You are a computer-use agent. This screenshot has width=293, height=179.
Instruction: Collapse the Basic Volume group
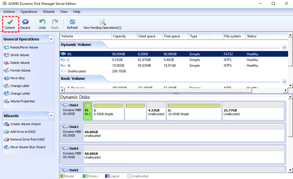point(284,82)
